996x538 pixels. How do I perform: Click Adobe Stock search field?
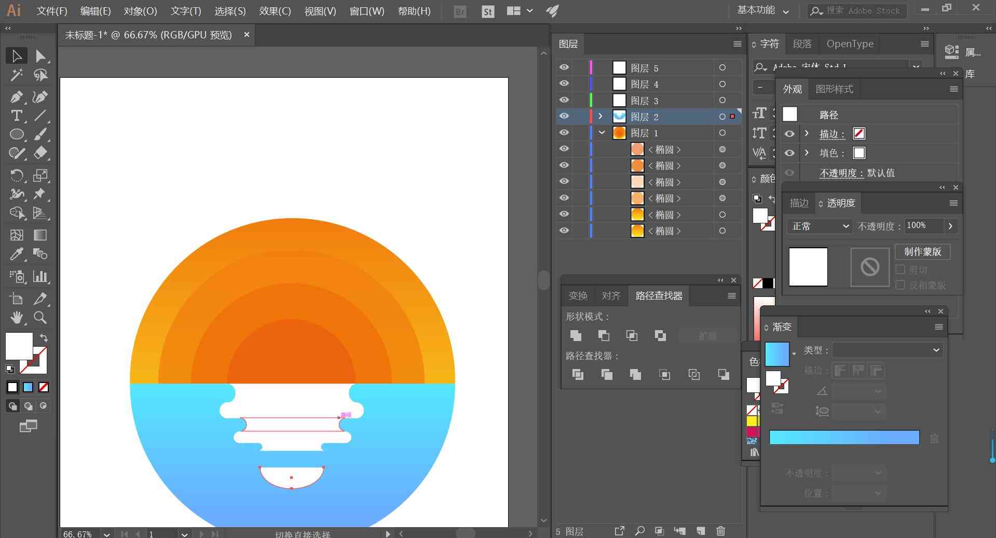point(857,10)
